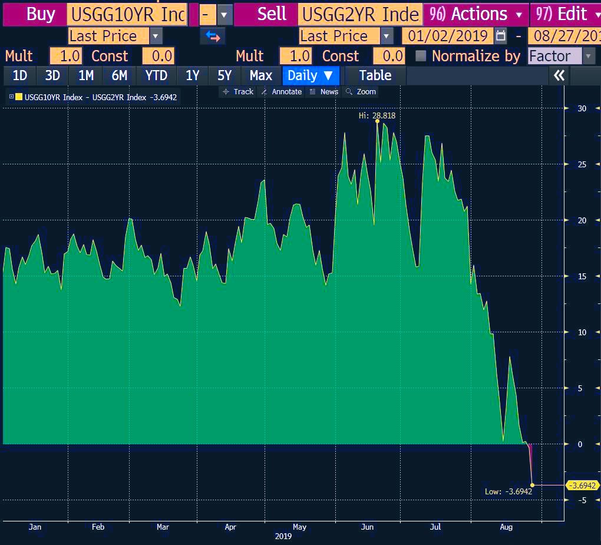Collapse panel with double chevron icon
Image resolution: width=601 pixels, height=545 pixels.
(559, 75)
